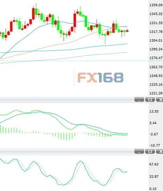Screen dimensions: 163x191
Task: Maximize the MACD indicator panel
Action: tap(150, 99)
